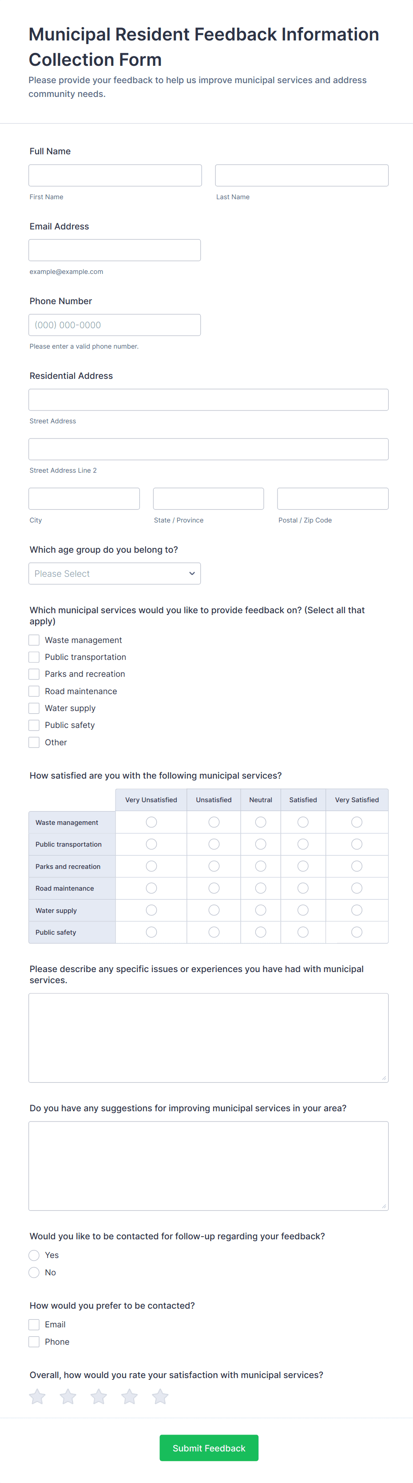Give a five star satisfaction rating
Viewport: 413px width, 1483px height.
coord(160,1396)
